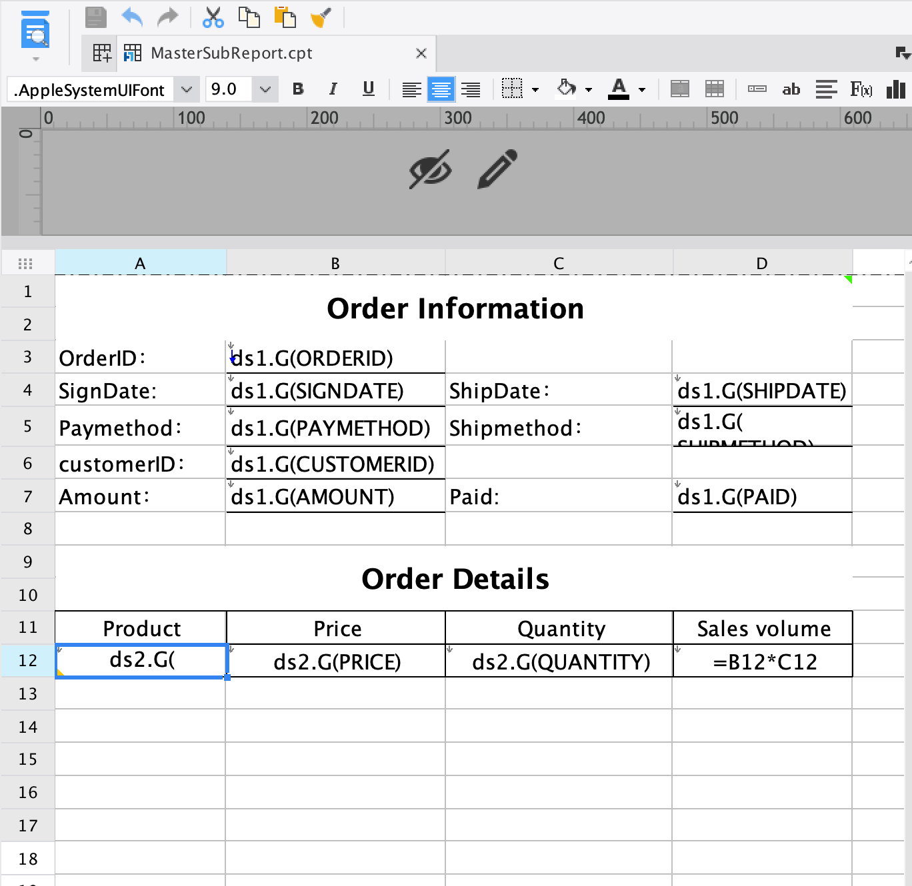The height and width of the screenshot is (886, 912).
Task: Select the ab text insertion icon
Action: tap(791, 89)
